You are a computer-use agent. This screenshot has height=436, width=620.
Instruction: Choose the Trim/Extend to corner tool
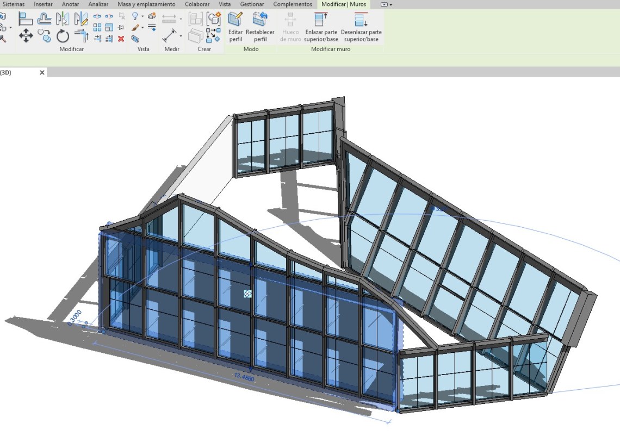82,36
